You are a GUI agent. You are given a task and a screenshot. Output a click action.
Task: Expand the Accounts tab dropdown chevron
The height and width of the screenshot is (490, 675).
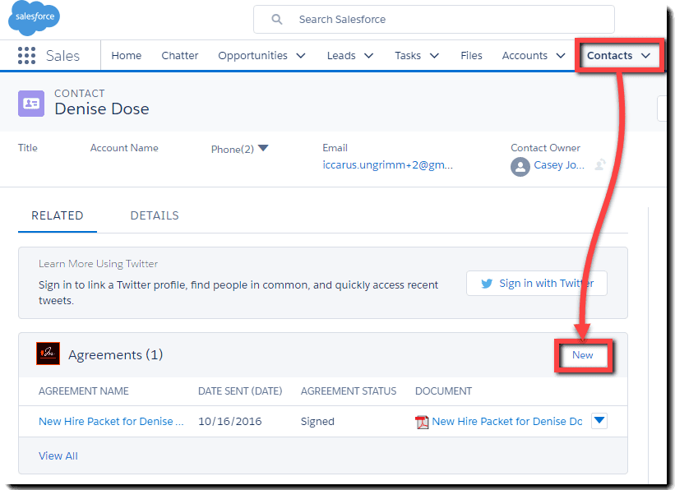point(561,56)
